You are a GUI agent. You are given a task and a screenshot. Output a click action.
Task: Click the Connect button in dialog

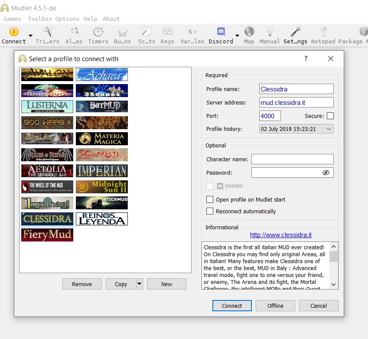[232, 306]
